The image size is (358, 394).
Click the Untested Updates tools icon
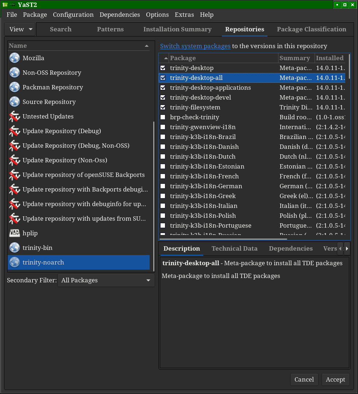coord(15,116)
